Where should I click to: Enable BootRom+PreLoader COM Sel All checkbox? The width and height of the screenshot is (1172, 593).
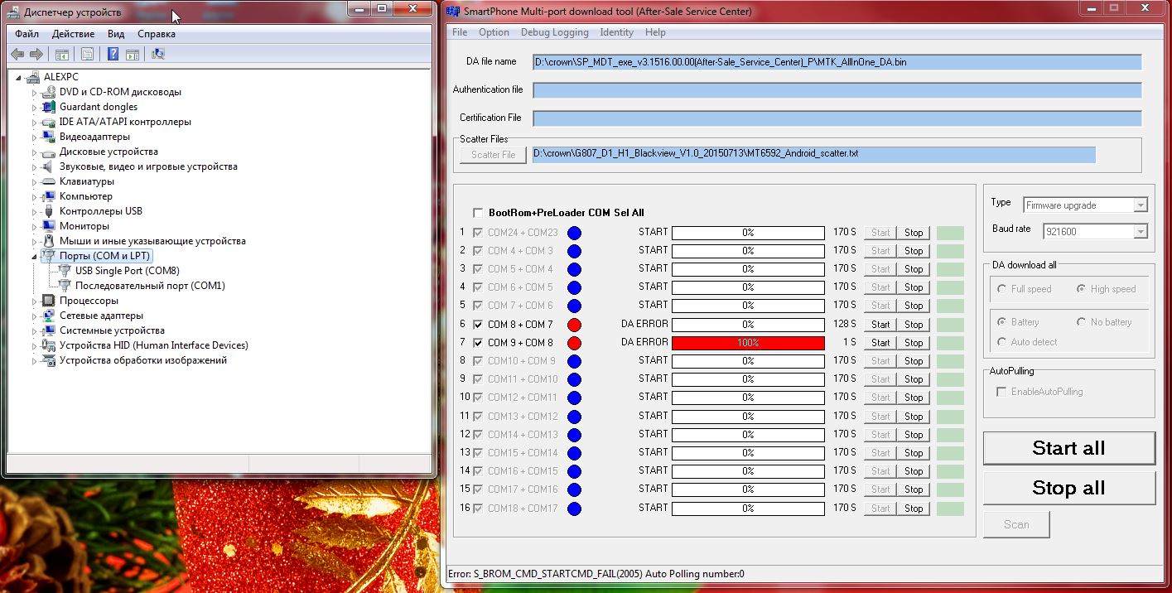click(478, 213)
